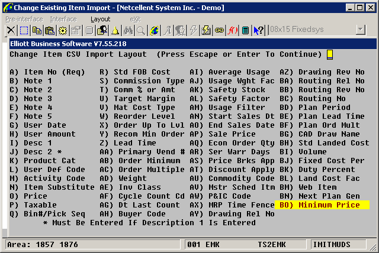Click the chain link icon
The image size is (379, 253).
pos(219,30)
